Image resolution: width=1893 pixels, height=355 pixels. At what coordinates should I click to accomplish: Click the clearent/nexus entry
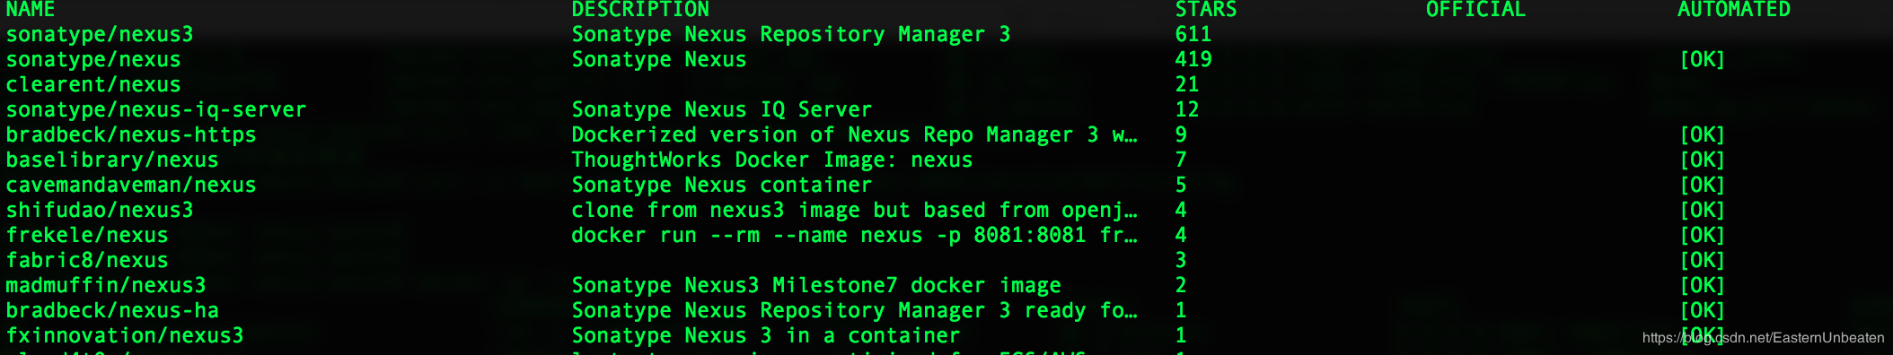click(93, 85)
